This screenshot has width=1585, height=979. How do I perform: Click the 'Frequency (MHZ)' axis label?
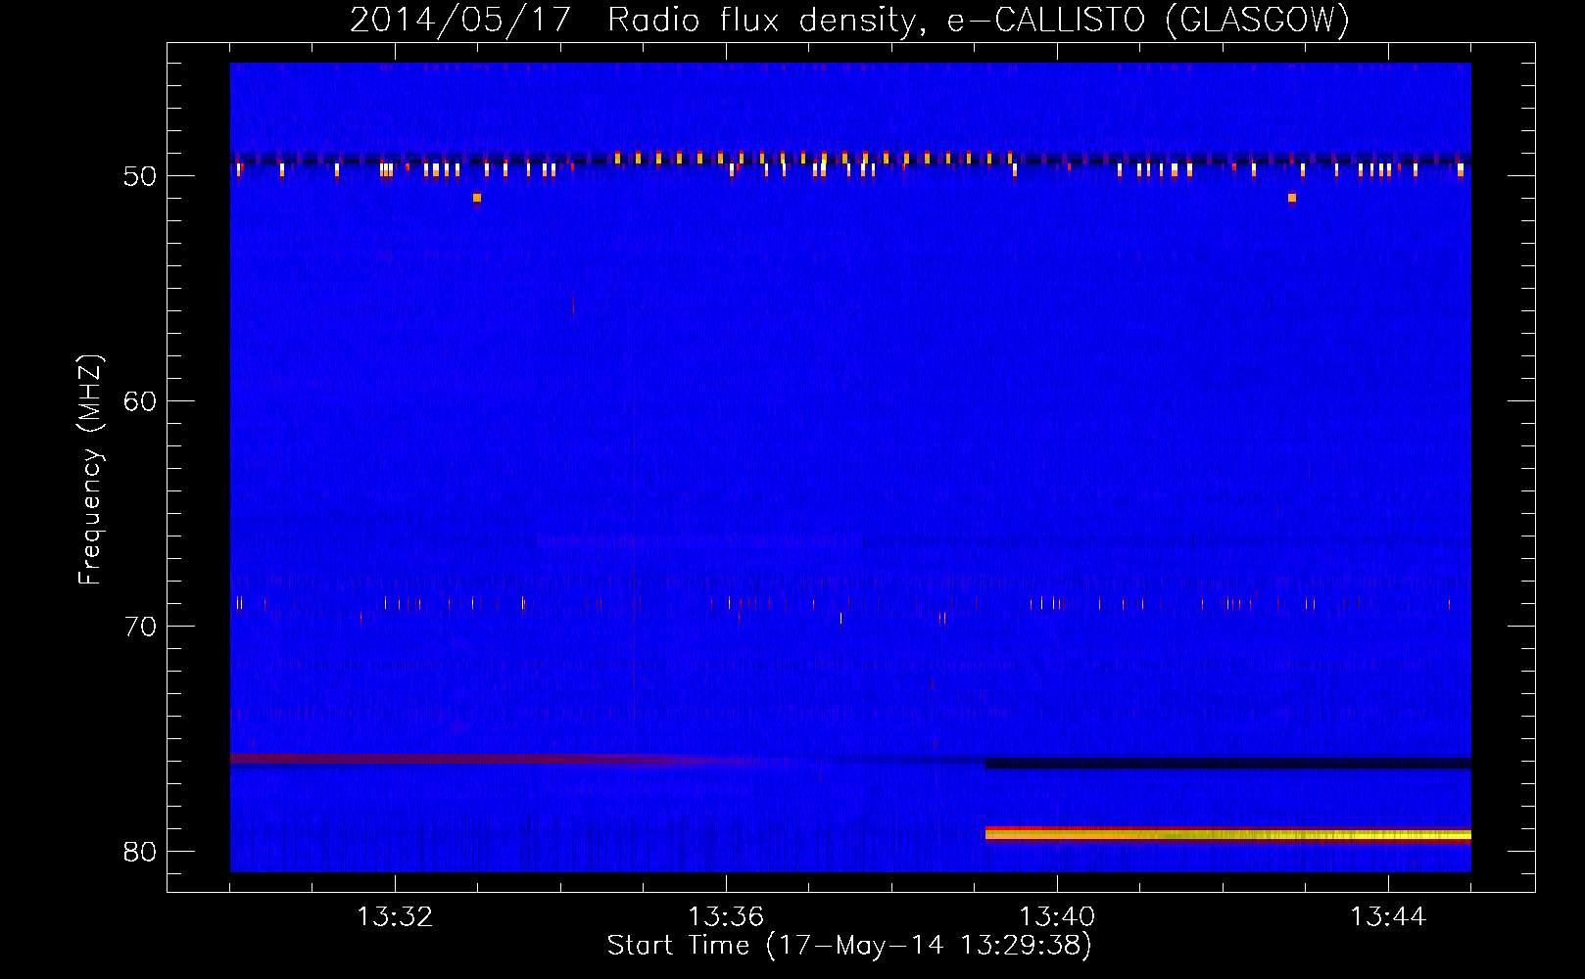tap(89, 470)
